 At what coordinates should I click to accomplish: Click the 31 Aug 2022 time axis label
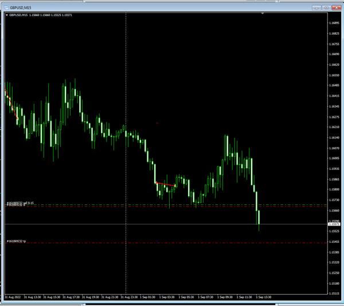[13, 297]
